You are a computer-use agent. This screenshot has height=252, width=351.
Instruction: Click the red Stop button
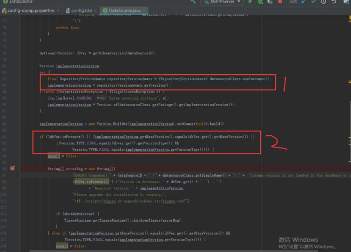(x=280, y=2)
